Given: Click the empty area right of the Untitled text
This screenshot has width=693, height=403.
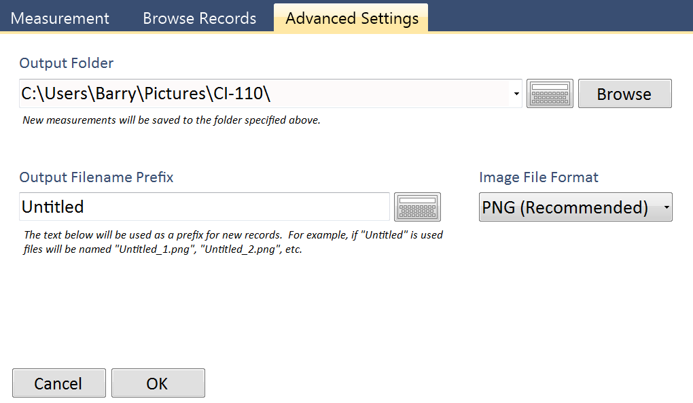Looking at the screenshot, I should point(236,207).
